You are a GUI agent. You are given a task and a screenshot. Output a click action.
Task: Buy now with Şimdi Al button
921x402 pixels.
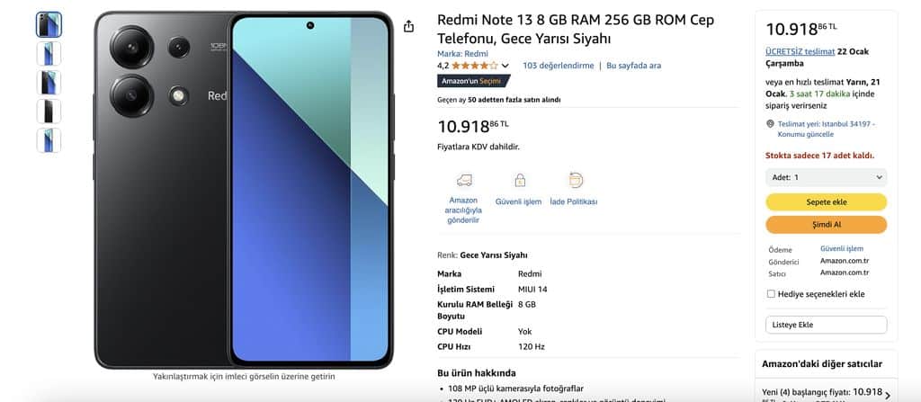(x=826, y=225)
